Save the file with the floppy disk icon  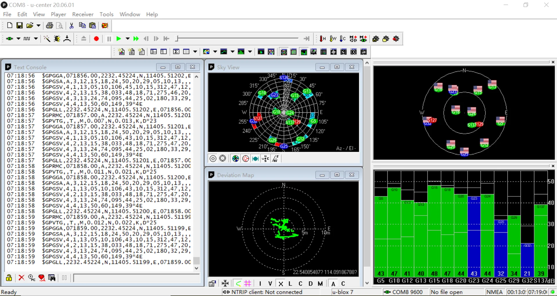pyautogui.click(x=19, y=25)
